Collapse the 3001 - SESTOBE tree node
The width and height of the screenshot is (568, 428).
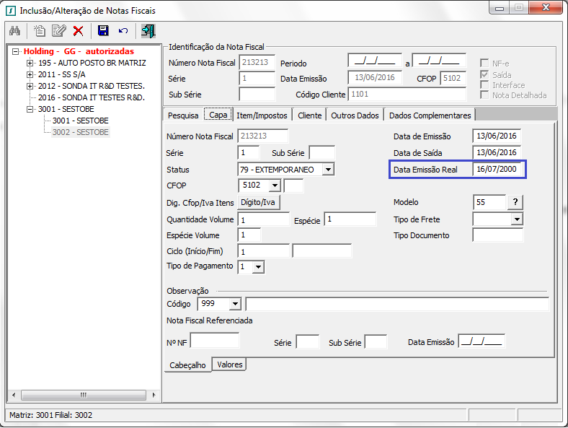pos(30,110)
